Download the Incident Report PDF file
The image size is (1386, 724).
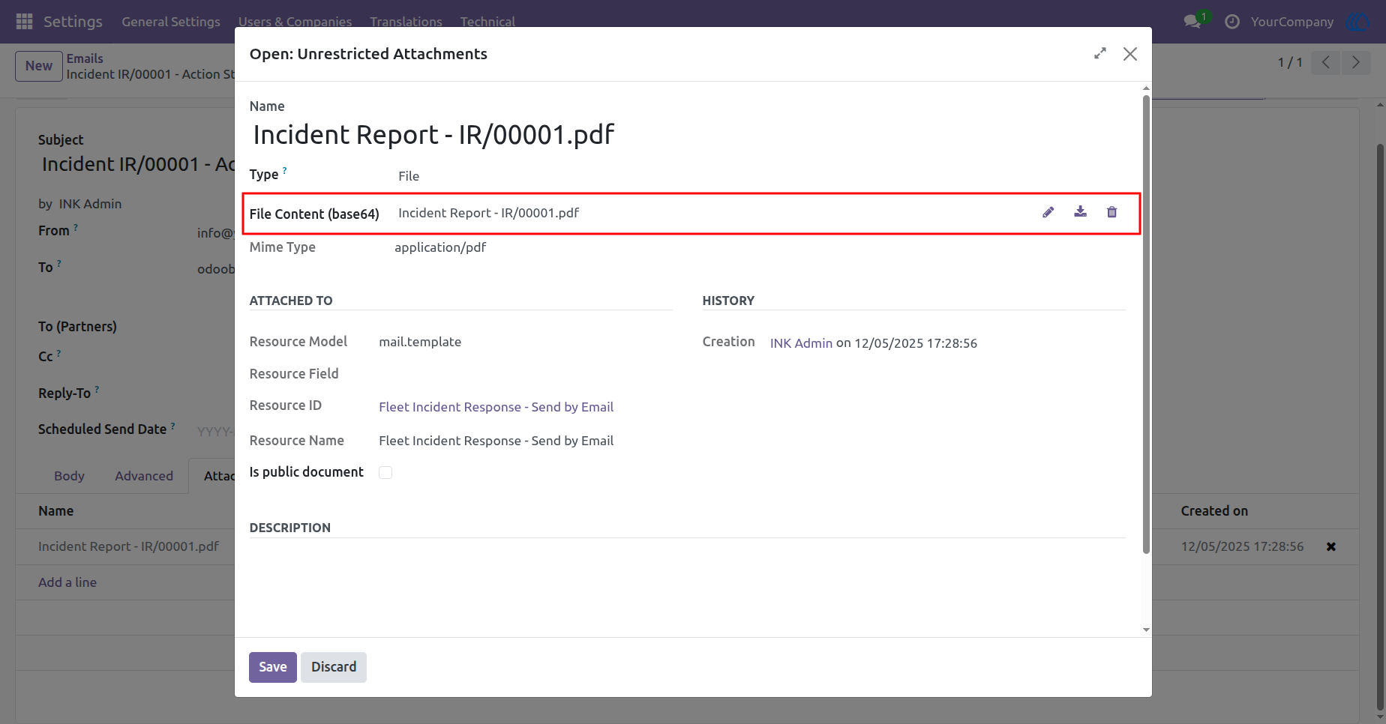[1080, 212]
